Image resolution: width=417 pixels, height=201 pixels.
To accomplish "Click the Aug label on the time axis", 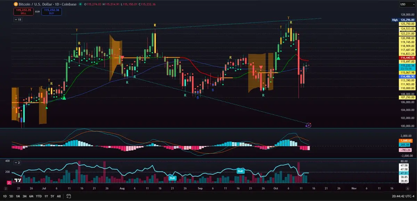I will [122, 189].
